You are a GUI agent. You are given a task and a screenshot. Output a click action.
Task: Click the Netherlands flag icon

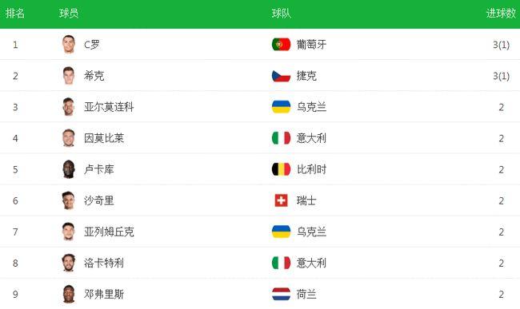pyautogui.click(x=281, y=294)
